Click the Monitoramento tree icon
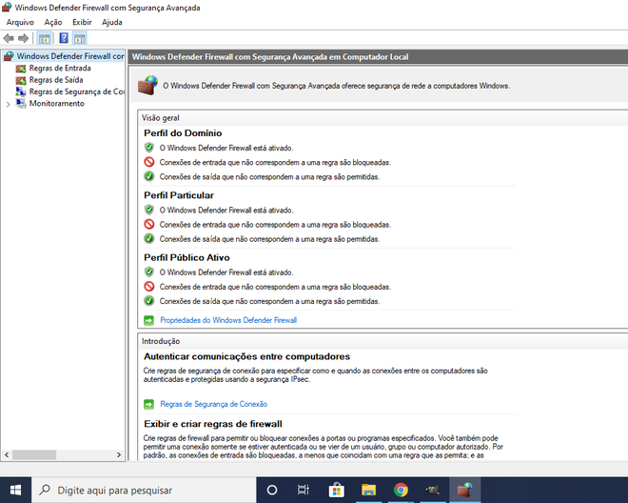Viewport: 628px width, 503px height. (x=21, y=104)
